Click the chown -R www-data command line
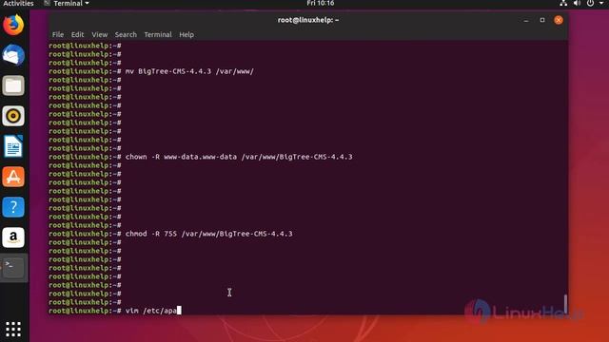 coord(239,157)
